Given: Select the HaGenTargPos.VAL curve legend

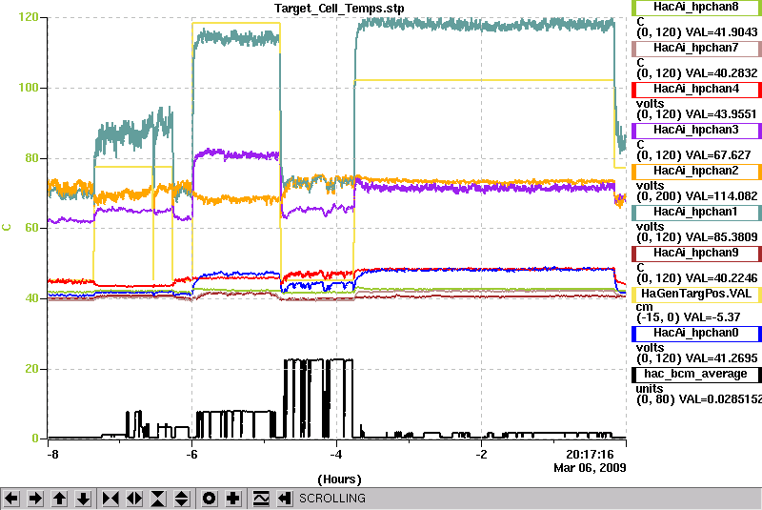Looking at the screenshot, I should click(696, 295).
